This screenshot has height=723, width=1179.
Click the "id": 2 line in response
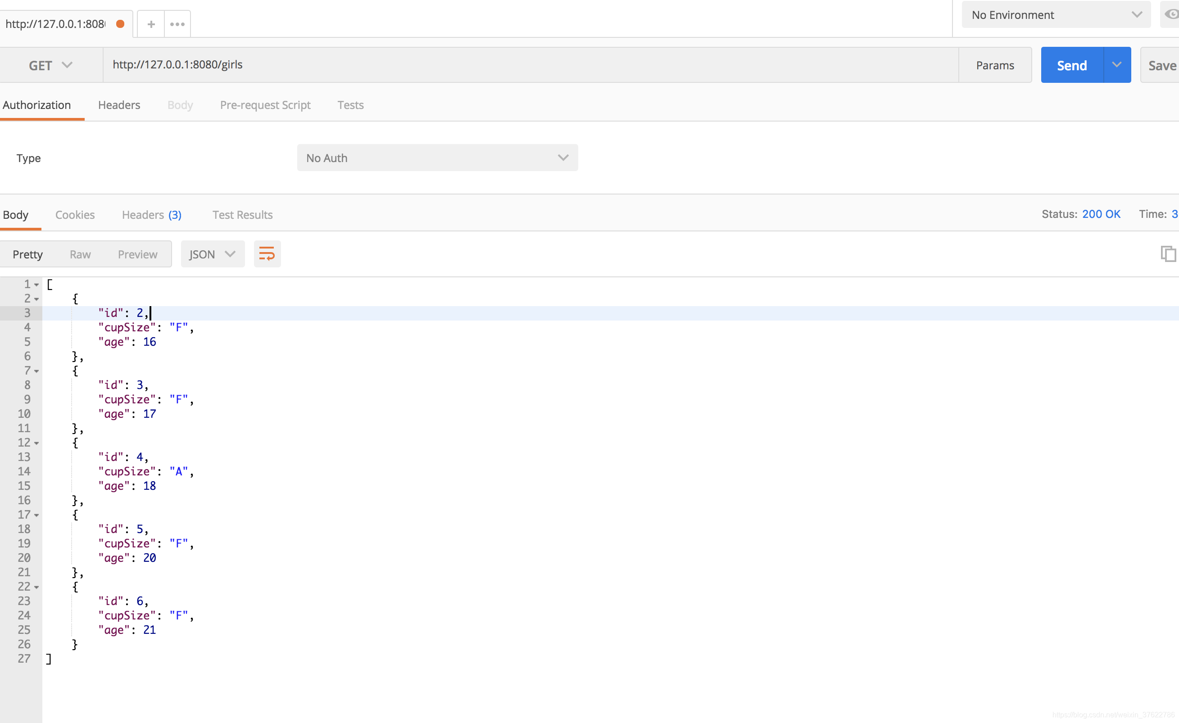[x=123, y=313]
